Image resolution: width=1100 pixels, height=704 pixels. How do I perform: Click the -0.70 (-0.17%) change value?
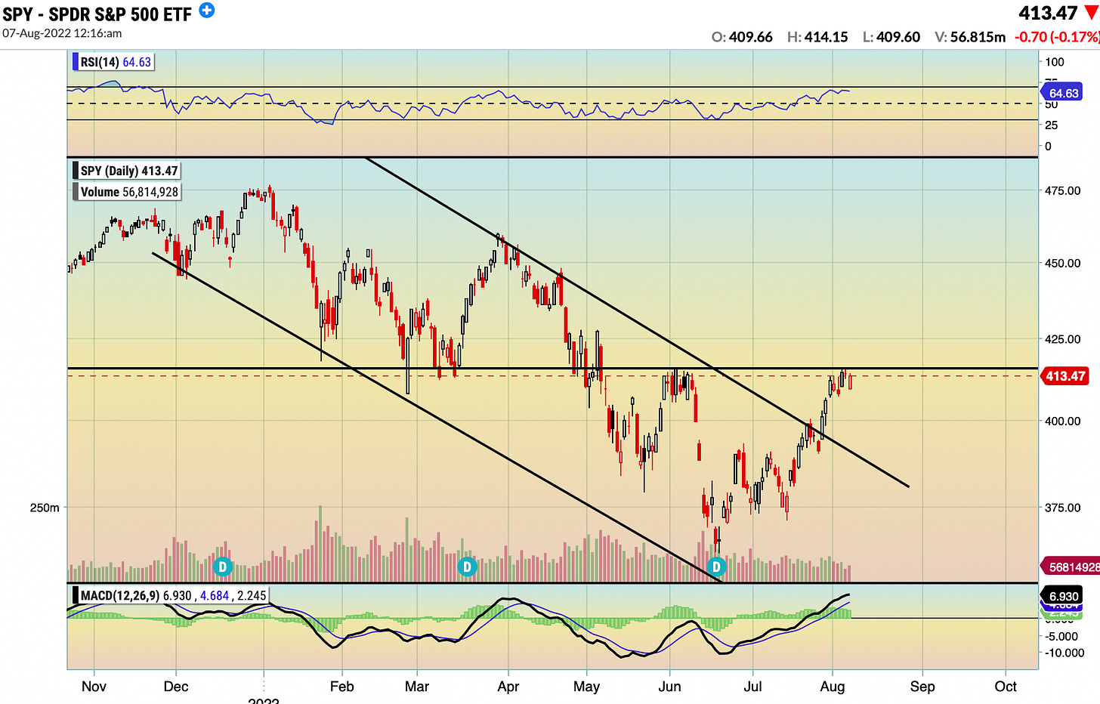pos(1057,37)
